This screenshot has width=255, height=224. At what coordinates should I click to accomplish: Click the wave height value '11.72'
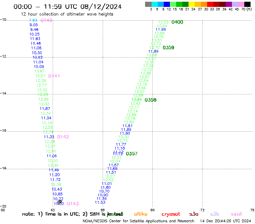pyautogui.click(x=55, y=180)
